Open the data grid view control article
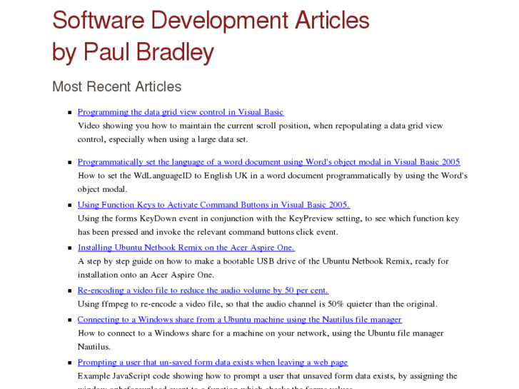 181,112
